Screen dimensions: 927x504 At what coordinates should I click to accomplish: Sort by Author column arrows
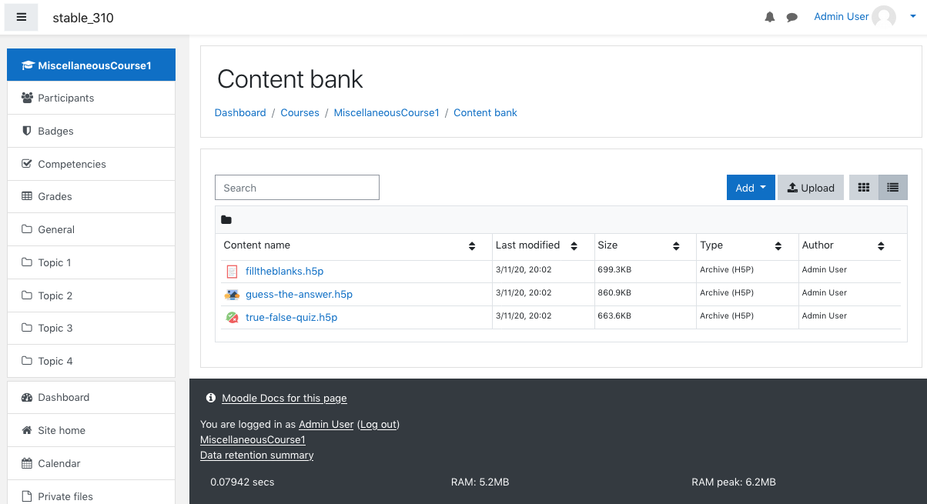click(881, 246)
